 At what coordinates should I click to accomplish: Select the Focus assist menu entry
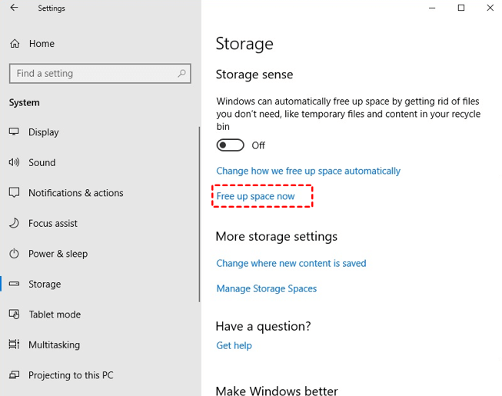pyautogui.click(x=53, y=223)
